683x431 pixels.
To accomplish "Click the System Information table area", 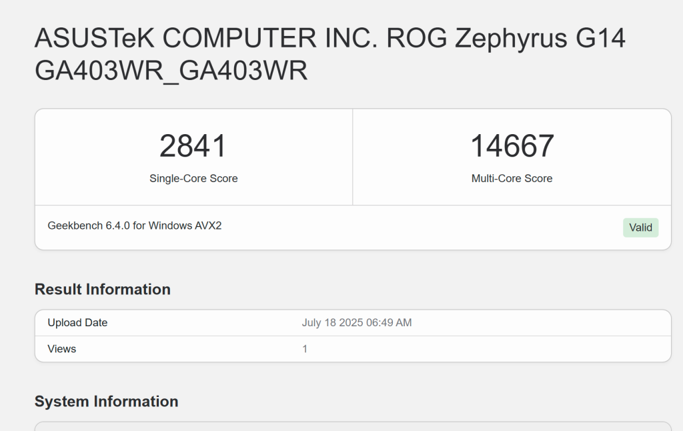I will click(354, 427).
